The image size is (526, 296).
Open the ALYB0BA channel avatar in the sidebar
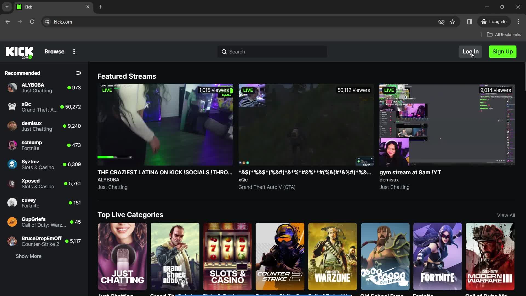click(12, 88)
